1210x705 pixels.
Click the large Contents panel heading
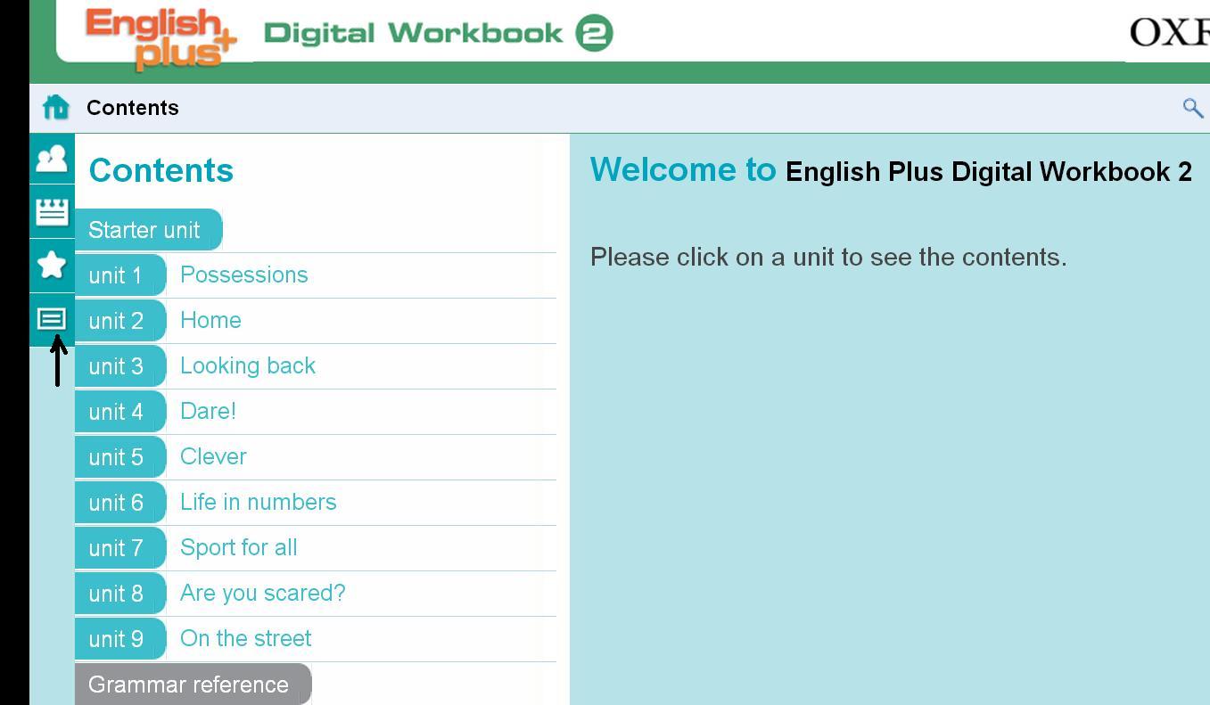tap(161, 170)
